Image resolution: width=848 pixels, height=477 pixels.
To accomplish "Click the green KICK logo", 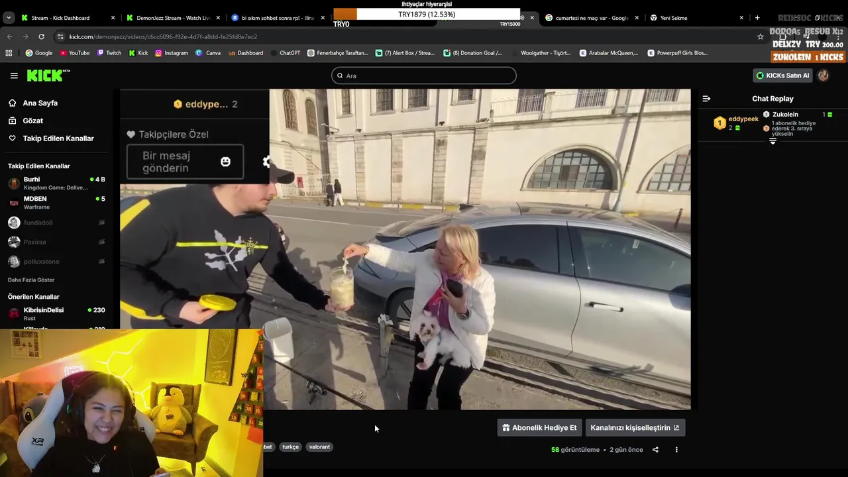I will click(48, 76).
